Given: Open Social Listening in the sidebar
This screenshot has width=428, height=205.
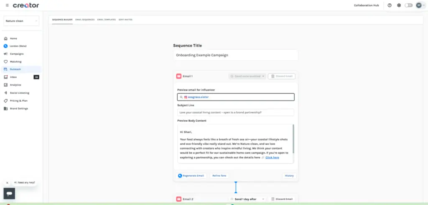Looking at the screenshot, I should pos(19,93).
